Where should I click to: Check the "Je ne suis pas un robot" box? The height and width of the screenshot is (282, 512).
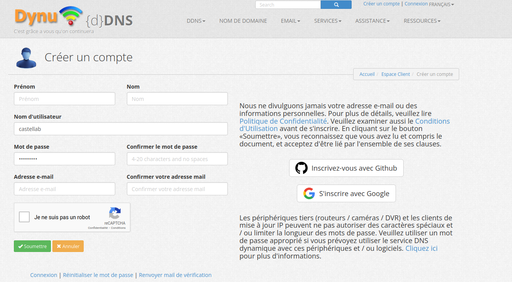click(24, 217)
